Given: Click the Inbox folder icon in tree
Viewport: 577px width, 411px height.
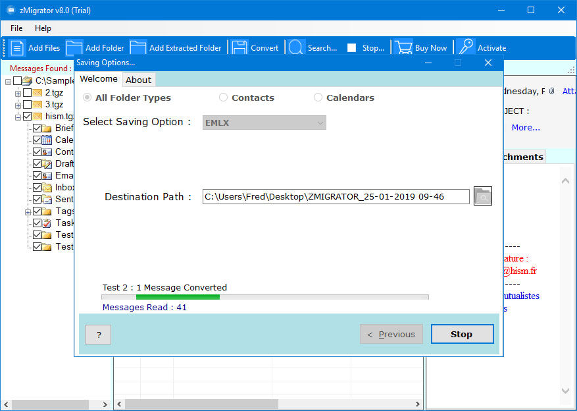Looking at the screenshot, I should (47, 187).
